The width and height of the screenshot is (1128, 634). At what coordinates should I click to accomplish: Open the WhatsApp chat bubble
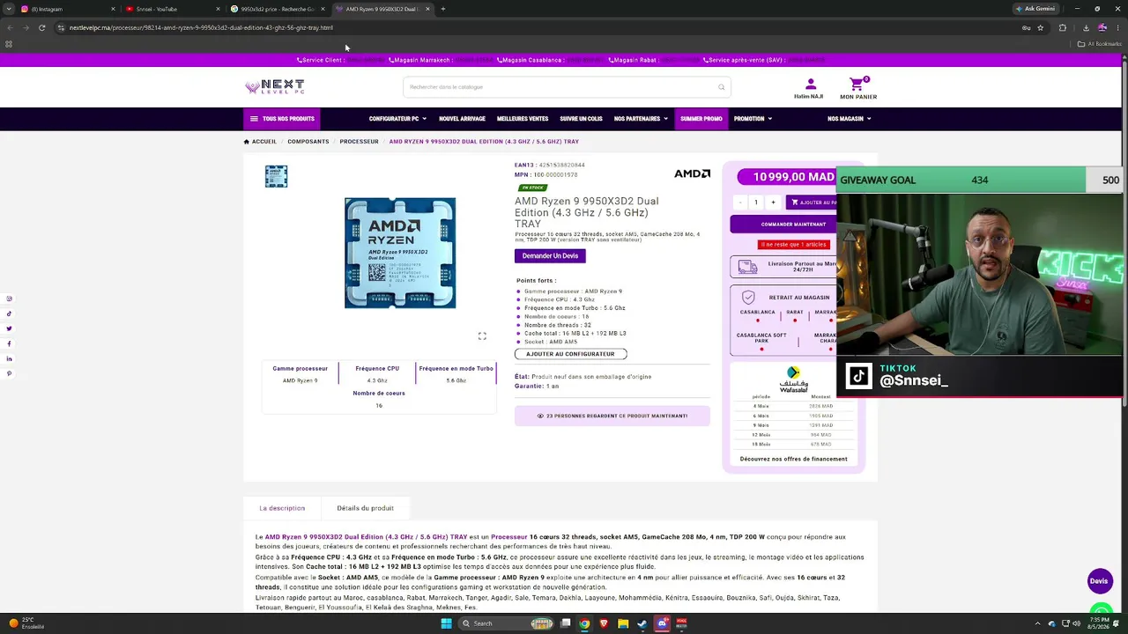click(x=1100, y=609)
